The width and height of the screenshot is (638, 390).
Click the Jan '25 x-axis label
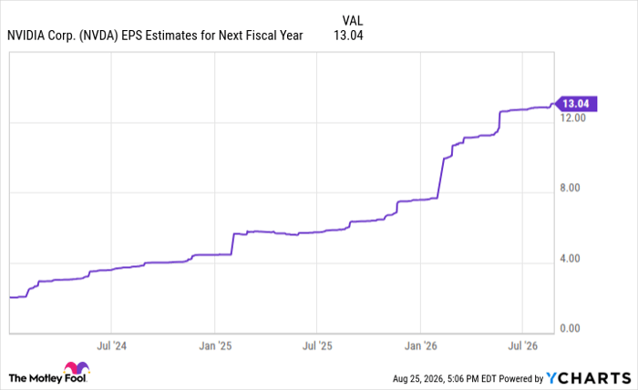(x=215, y=346)
